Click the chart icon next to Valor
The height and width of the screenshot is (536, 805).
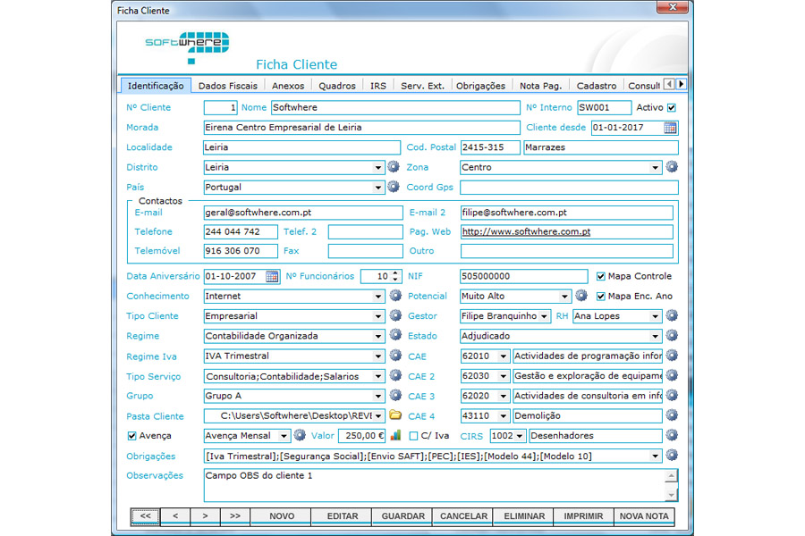point(394,437)
